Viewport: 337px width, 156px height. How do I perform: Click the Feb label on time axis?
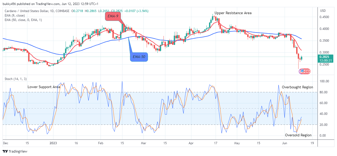pos(101,143)
